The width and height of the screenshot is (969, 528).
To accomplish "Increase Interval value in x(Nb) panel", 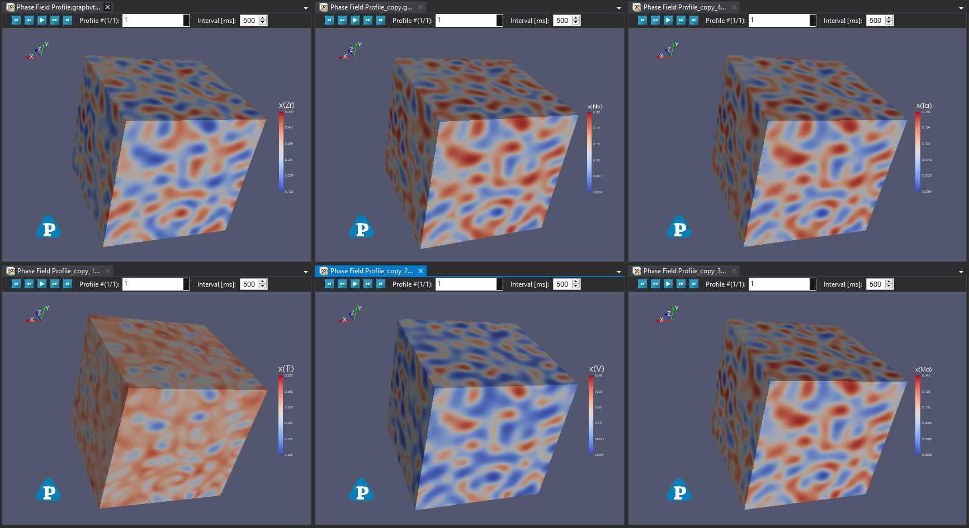I will point(576,18).
